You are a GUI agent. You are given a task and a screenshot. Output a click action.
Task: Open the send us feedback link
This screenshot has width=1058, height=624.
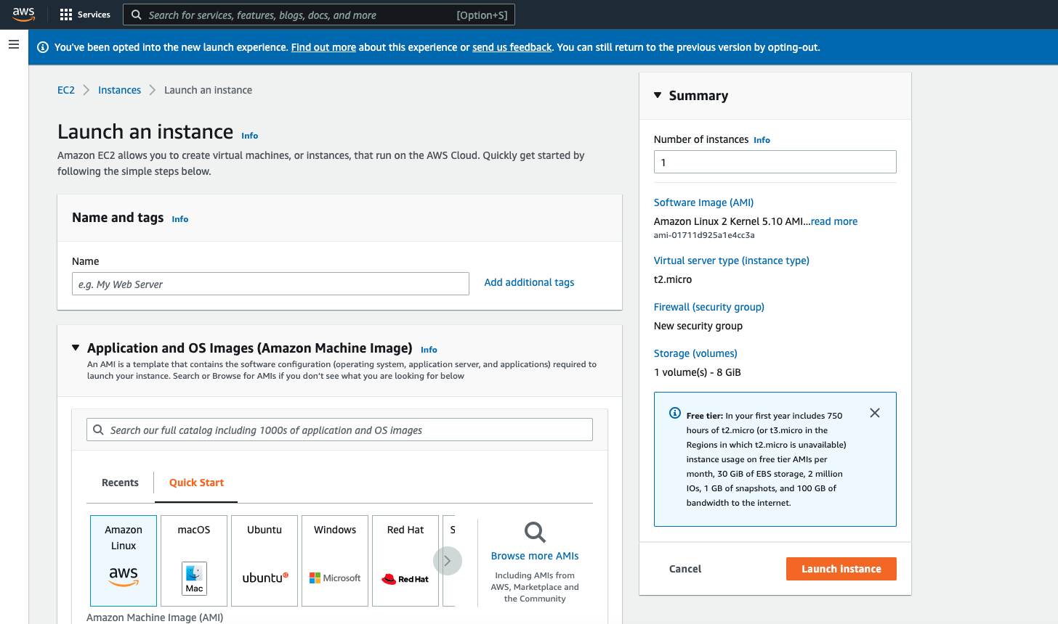click(512, 47)
